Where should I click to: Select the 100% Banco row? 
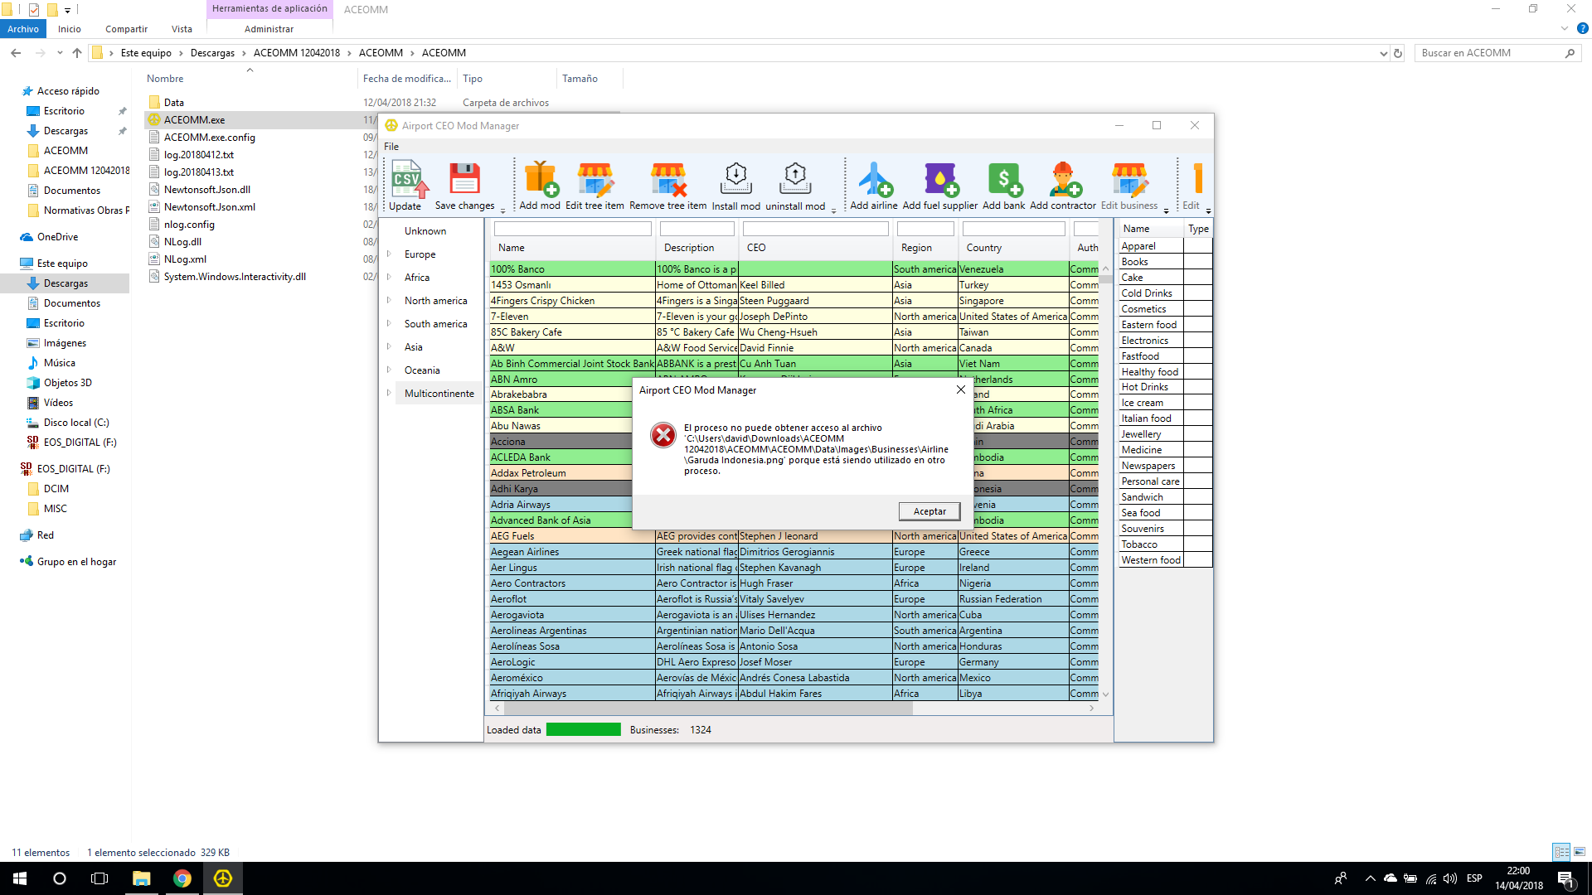[x=794, y=269]
